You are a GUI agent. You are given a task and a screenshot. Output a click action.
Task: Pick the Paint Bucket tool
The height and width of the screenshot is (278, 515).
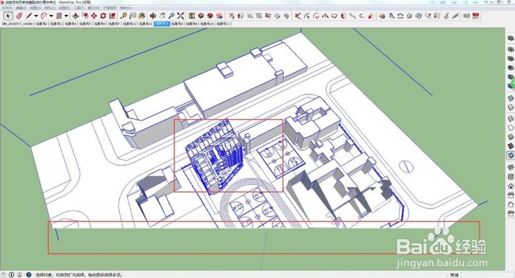point(142,16)
